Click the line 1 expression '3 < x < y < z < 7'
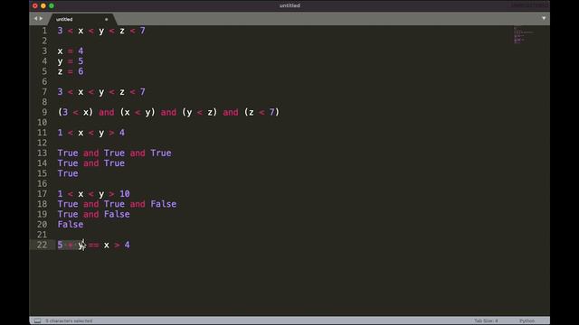Screen dimensions: 579x325 [x=101, y=31]
